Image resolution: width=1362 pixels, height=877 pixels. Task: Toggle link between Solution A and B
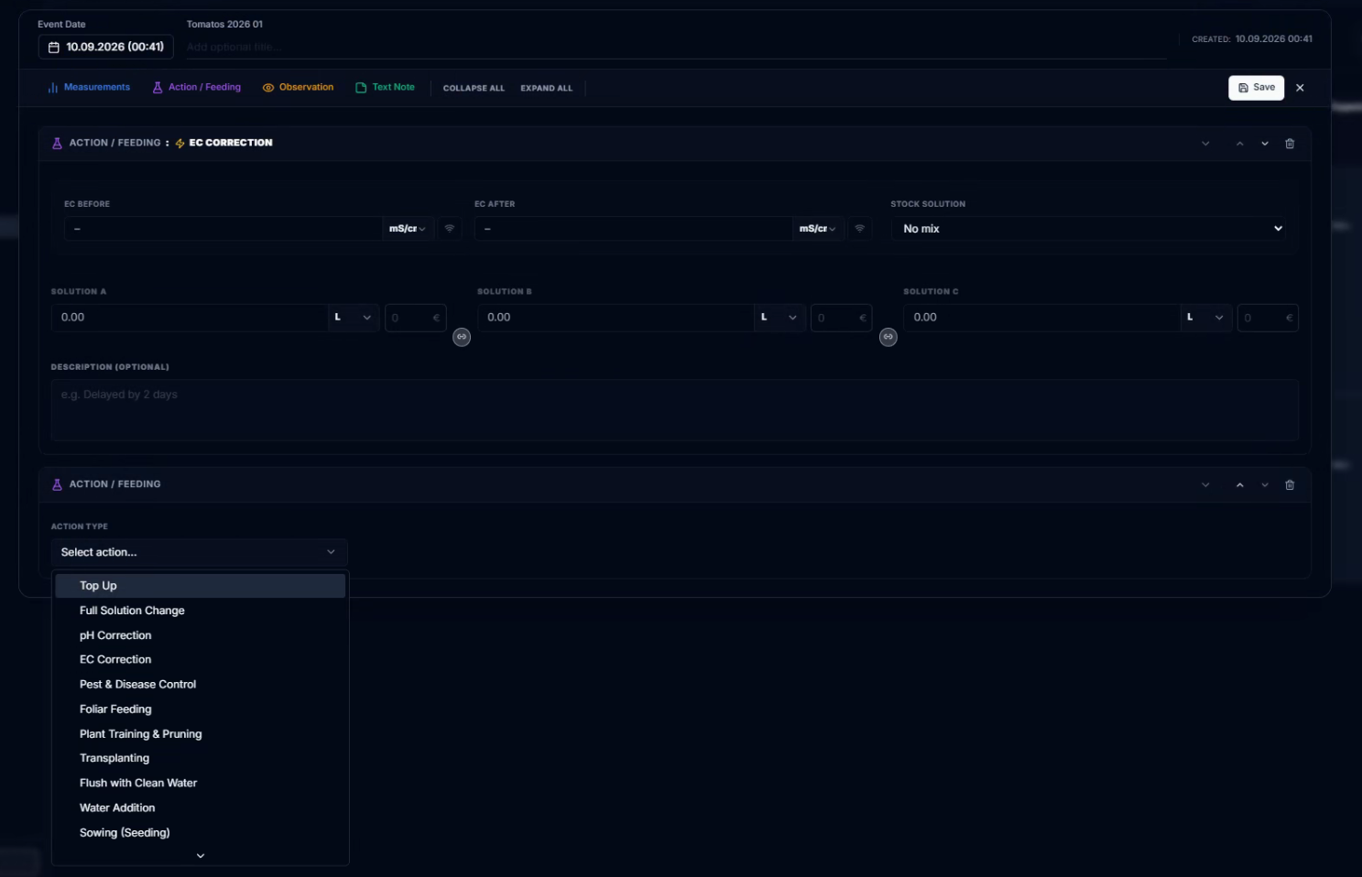[462, 337]
